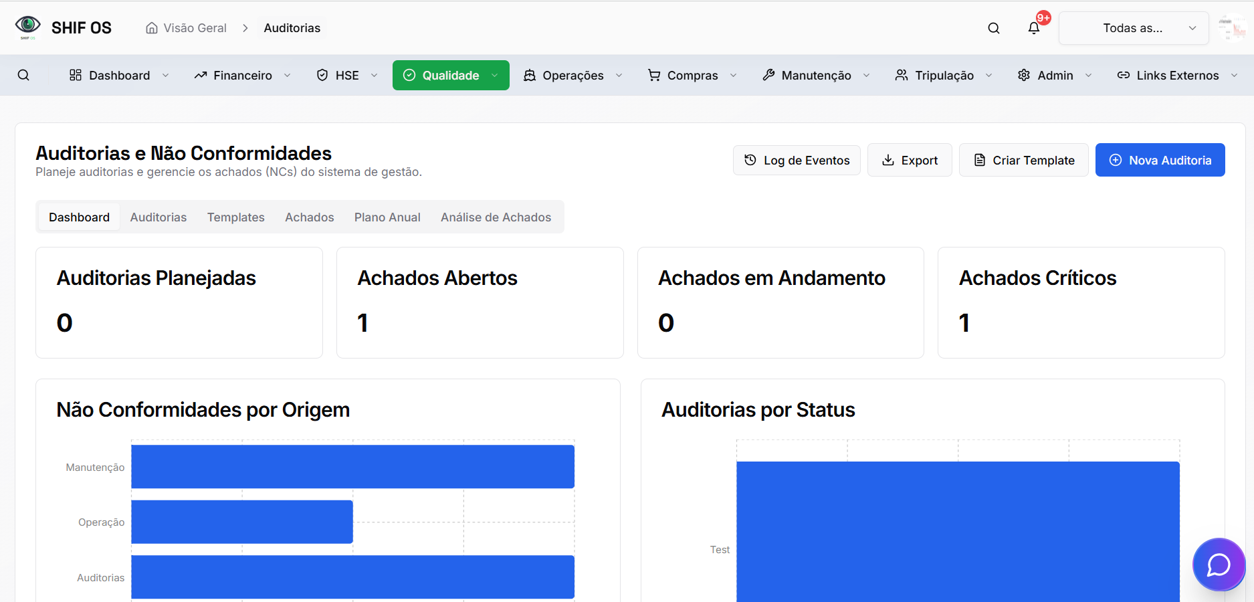
Task: Click Export to download data
Action: pyautogui.click(x=910, y=160)
